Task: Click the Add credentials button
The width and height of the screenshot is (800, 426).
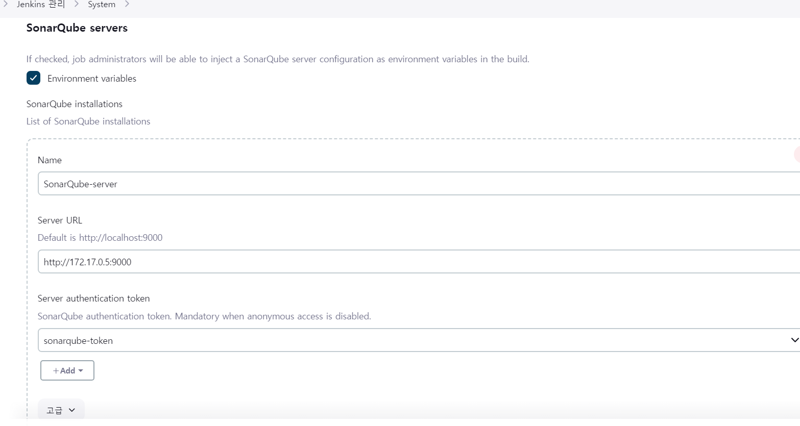Action: coord(67,370)
